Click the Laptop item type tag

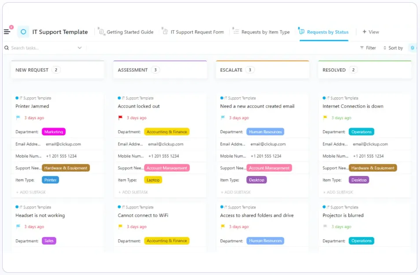click(153, 180)
